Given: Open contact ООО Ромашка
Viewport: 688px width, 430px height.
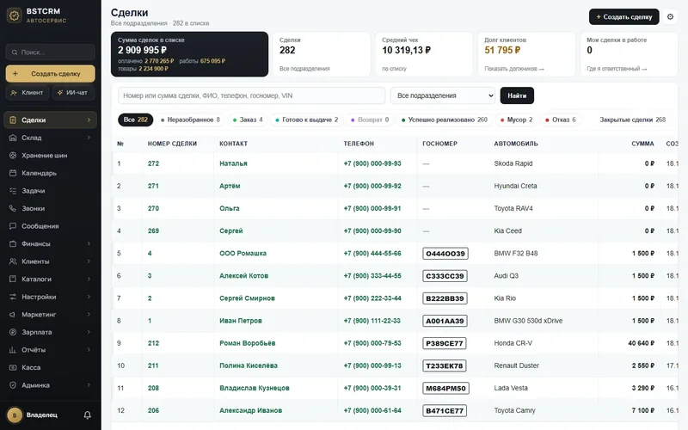Looking at the screenshot, I should pos(243,254).
